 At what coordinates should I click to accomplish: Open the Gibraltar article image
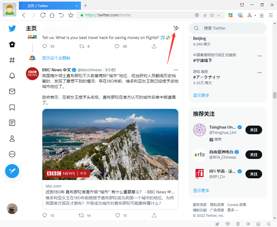[x=110, y=144]
